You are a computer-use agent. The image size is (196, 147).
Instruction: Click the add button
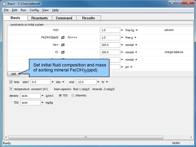click(x=14, y=74)
